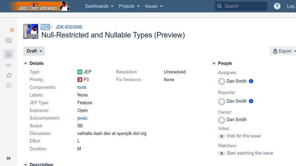Open the Issues sidebar icon
The image size is (296, 166).
(x=9, y=54)
